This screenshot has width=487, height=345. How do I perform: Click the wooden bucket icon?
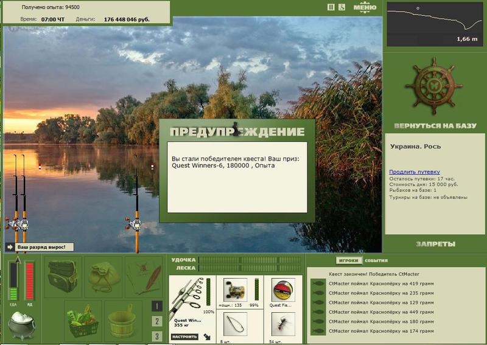point(123,321)
